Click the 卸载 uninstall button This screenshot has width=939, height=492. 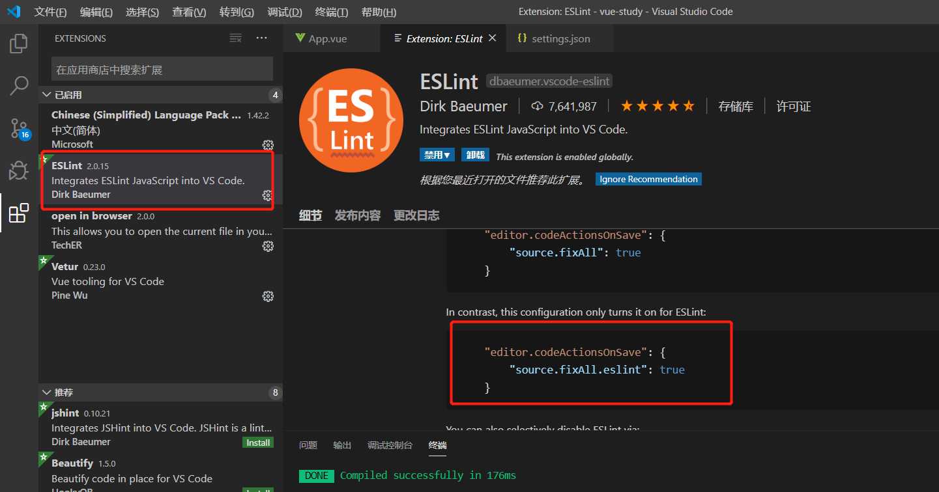pos(475,156)
